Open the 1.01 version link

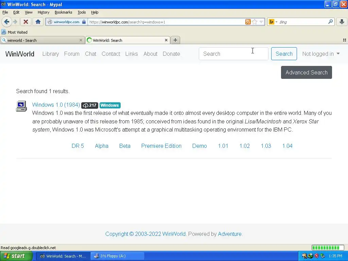pyautogui.click(x=223, y=146)
